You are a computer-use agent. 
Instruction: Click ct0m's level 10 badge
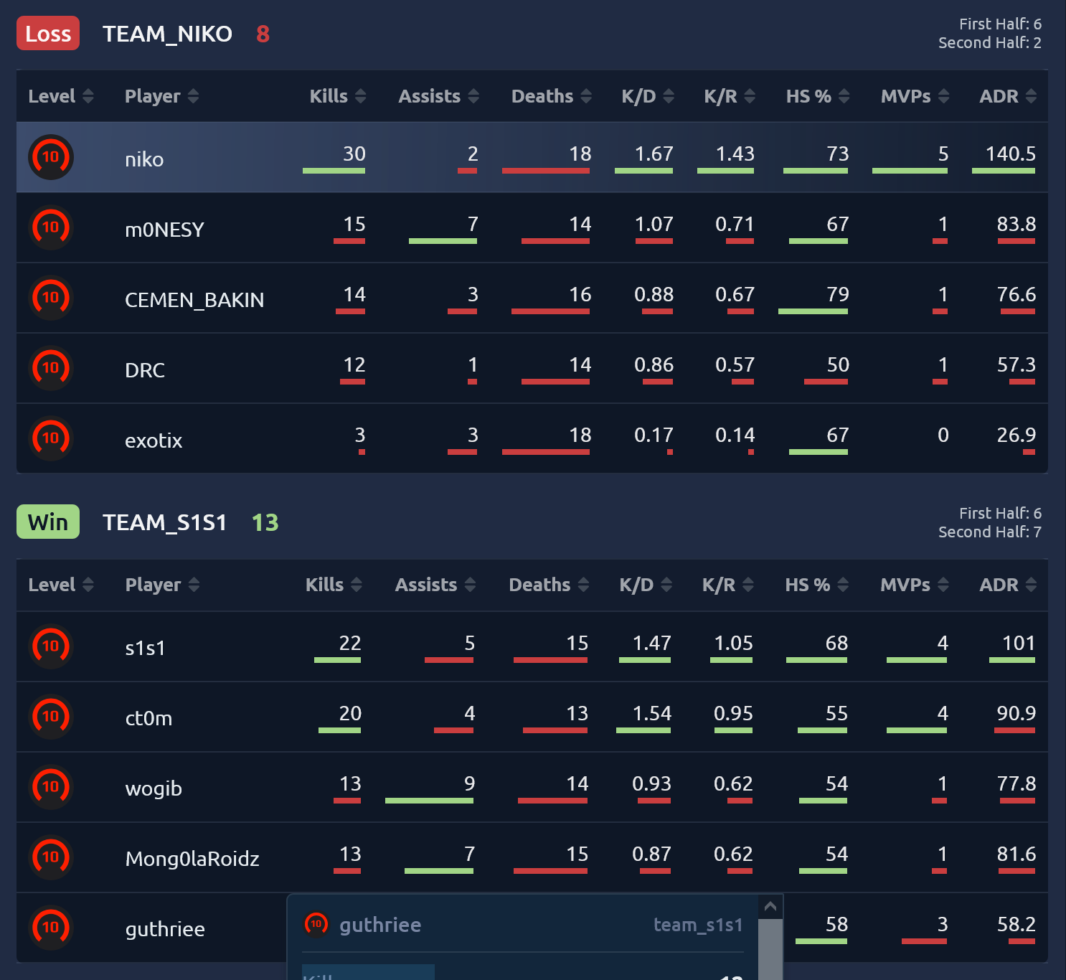pyautogui.click(x=51, y=717)
